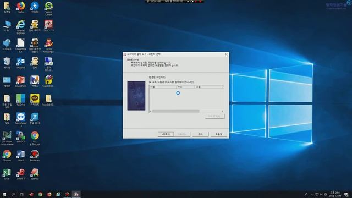
Task: Open Internet Explorer from the taskbar
Action: (x=58, y=194)
